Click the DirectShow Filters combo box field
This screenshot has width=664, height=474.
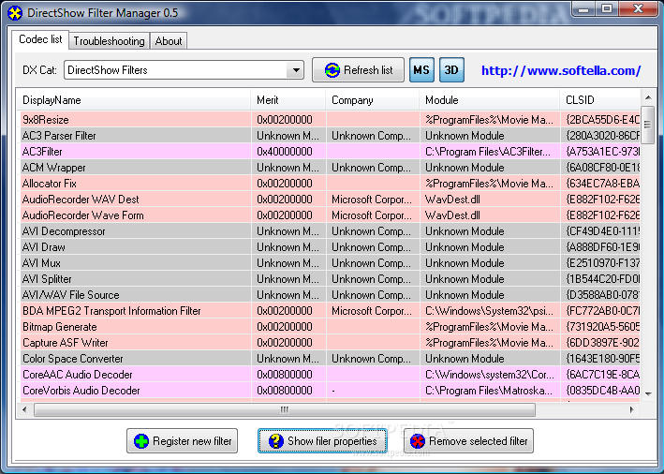184,70
